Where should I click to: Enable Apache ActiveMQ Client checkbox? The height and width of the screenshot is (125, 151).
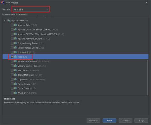point(12,38)
